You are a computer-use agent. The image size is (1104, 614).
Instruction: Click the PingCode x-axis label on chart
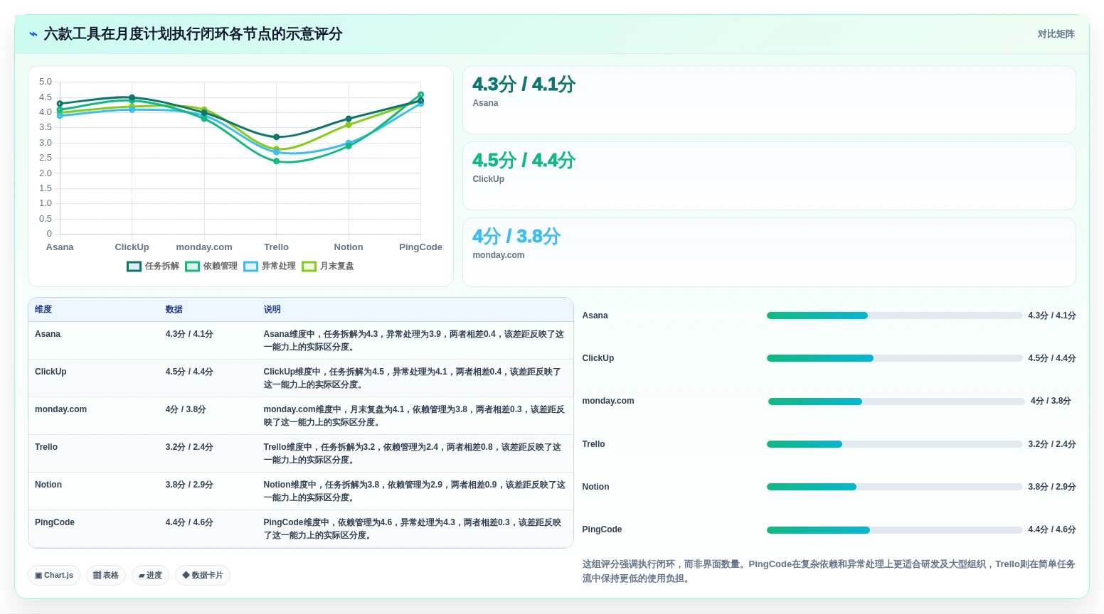tap(420, 247)
